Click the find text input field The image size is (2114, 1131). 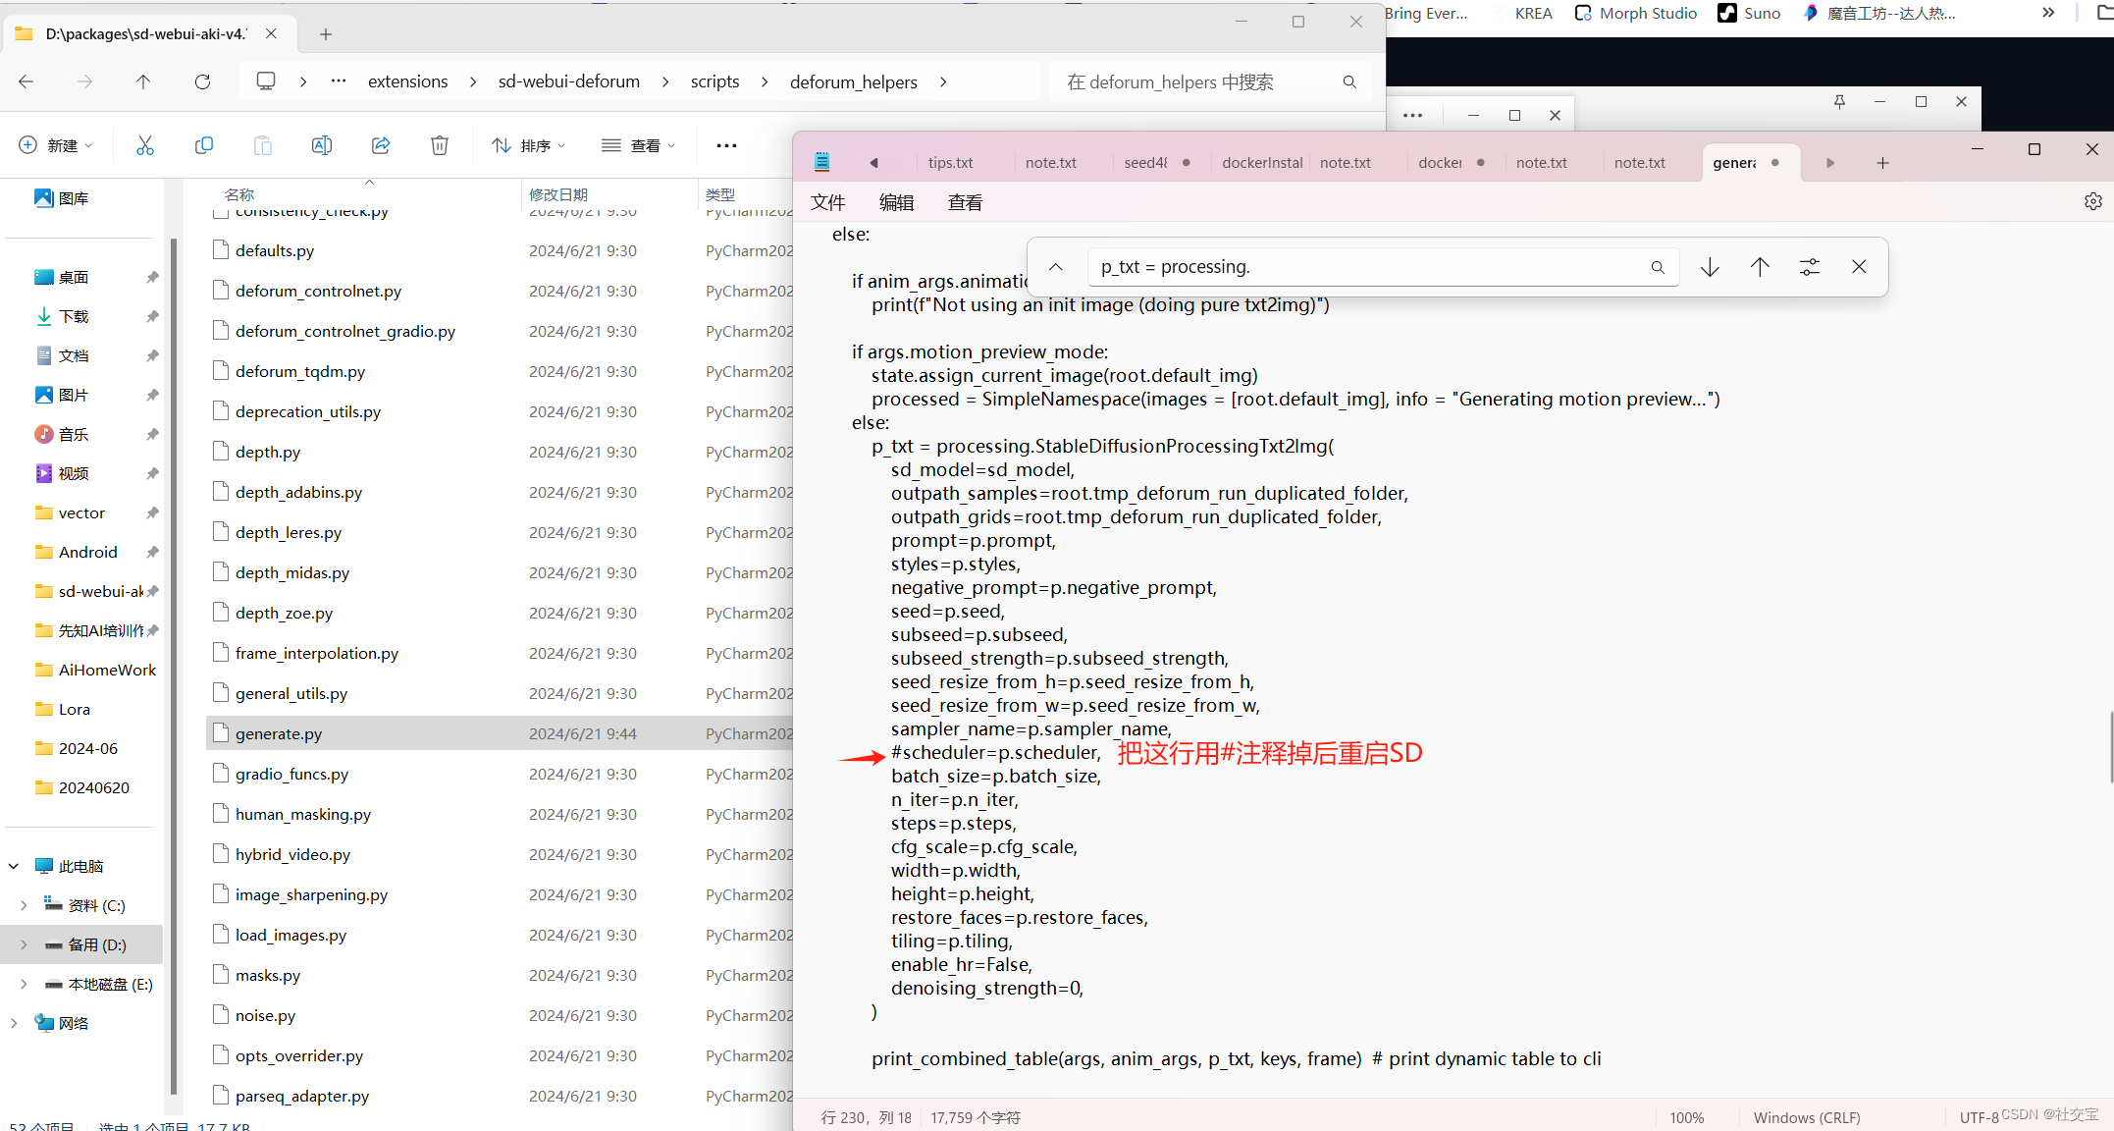click(1364, 267)
